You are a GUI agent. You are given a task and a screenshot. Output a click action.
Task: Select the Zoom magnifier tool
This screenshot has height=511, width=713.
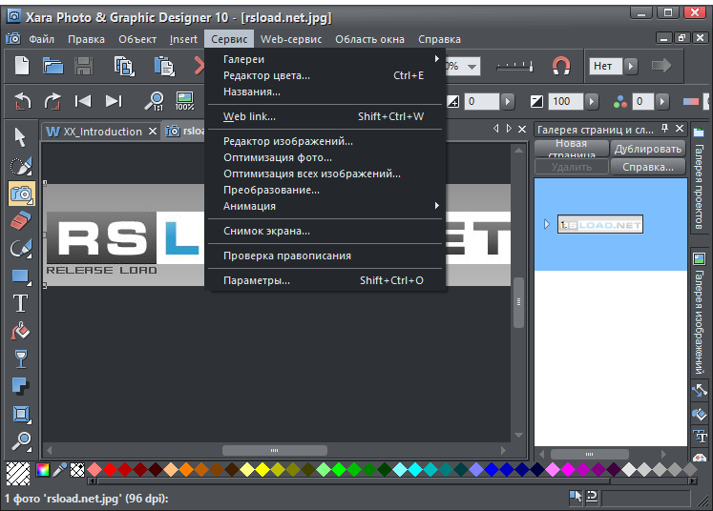(21, 441)
